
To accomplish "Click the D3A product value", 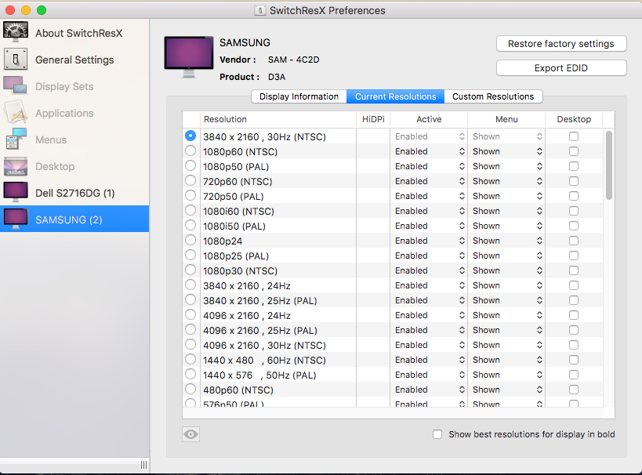I will point(277,77).
